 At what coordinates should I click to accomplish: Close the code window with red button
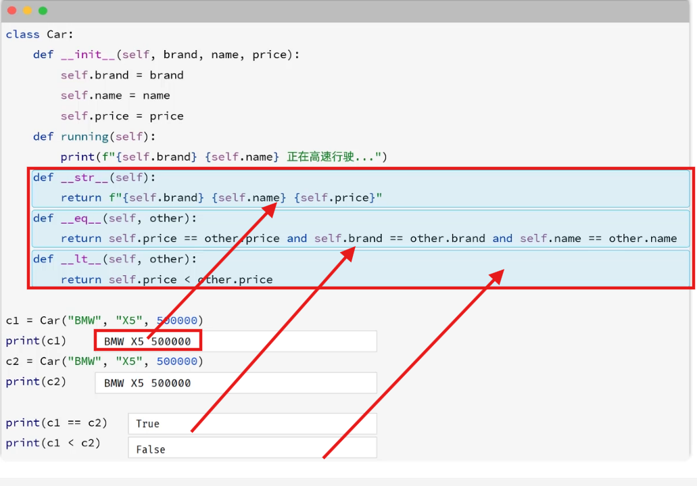12,10
